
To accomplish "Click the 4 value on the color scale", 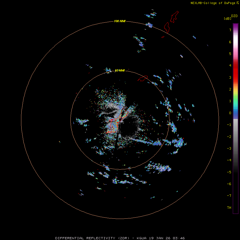I will coord(230,66).
